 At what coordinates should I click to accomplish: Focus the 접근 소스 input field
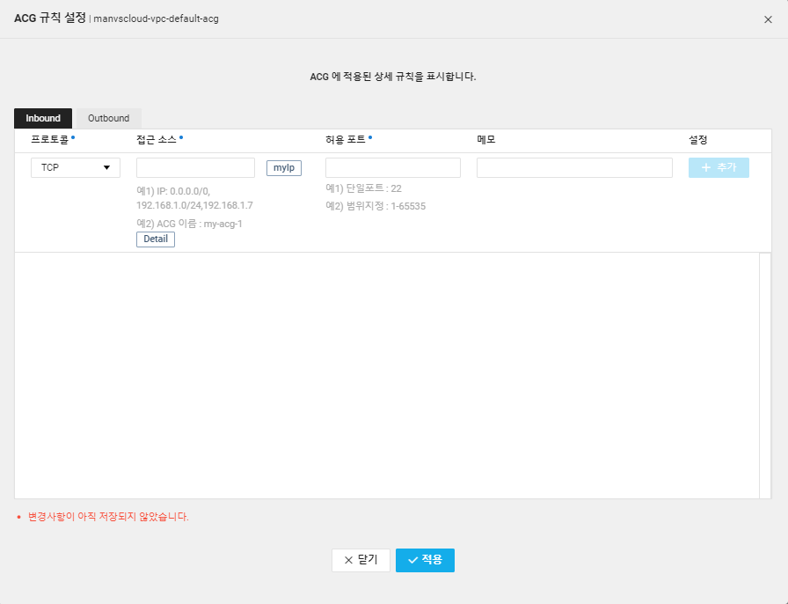point(195,167)
